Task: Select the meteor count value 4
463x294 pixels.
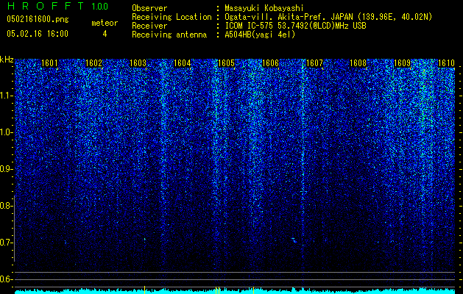Action: pos(105,34)
